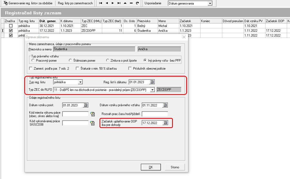Open calendar for Reg. list k dátumu
Screen dimensions: 290x179
pos(152,82)
